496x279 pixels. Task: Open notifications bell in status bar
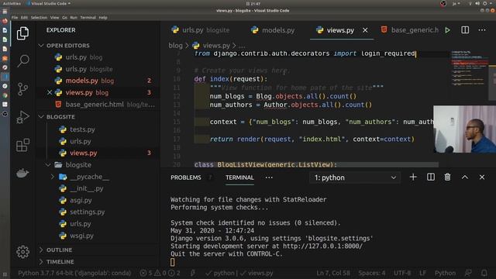click(484, 273)
